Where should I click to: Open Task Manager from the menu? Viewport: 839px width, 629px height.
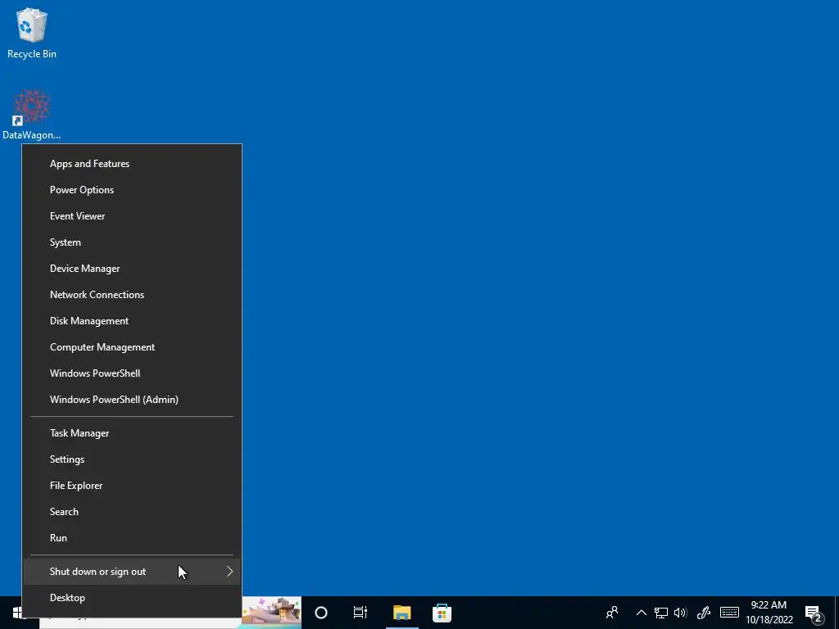click(x=132, y=433)
